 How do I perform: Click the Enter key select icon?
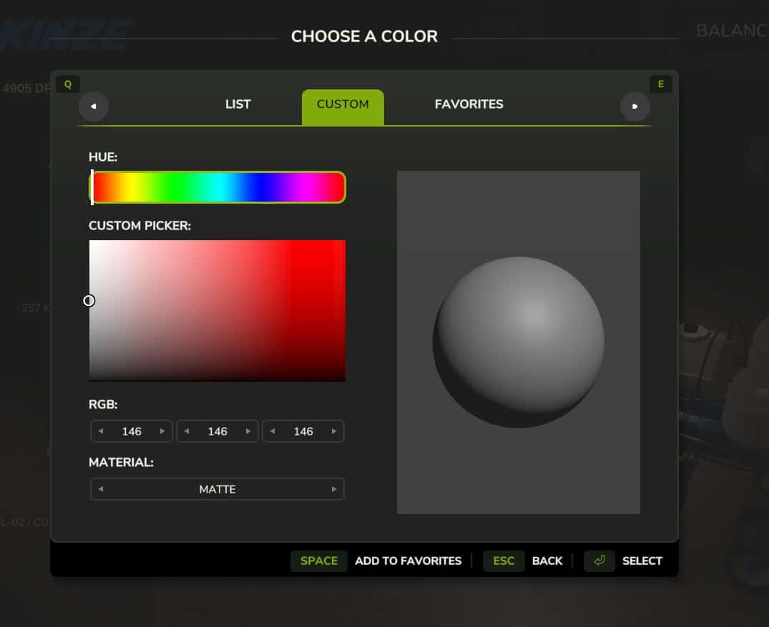click(x=599, y=561)
